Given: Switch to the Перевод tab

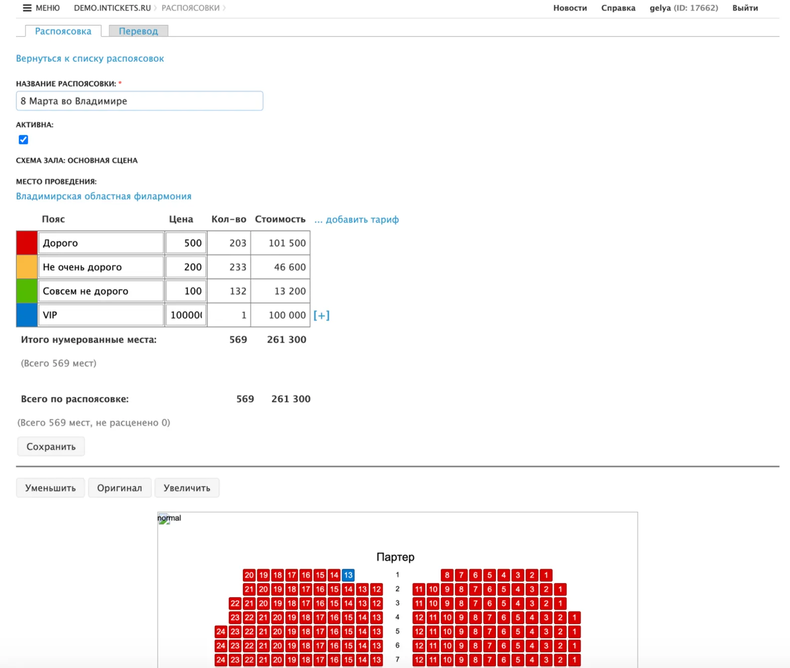Looking at the screenshot, I should point(138,31).
